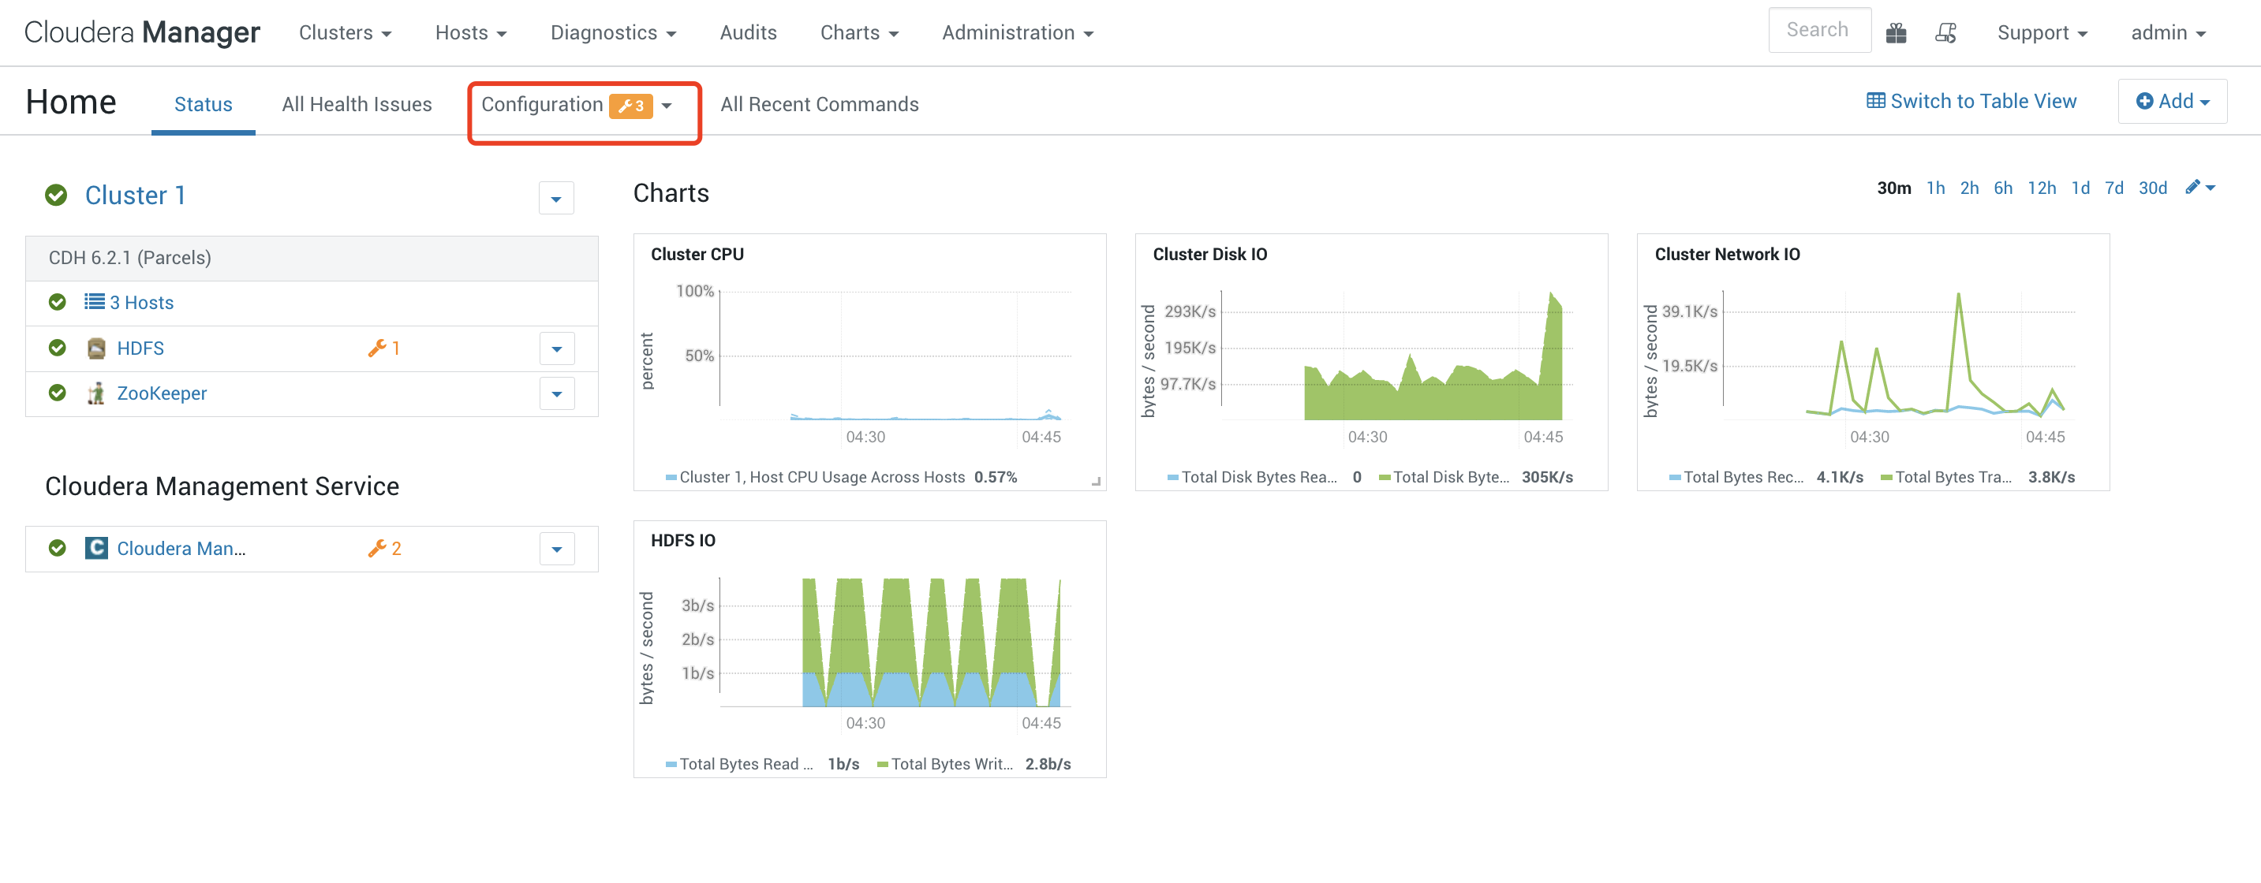Open the Diagnostics menu

pyautogui.click(x=613, y=32)
